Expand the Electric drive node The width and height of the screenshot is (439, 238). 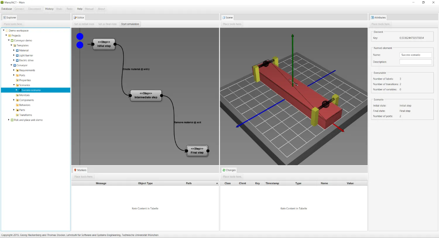click(14, 60)
